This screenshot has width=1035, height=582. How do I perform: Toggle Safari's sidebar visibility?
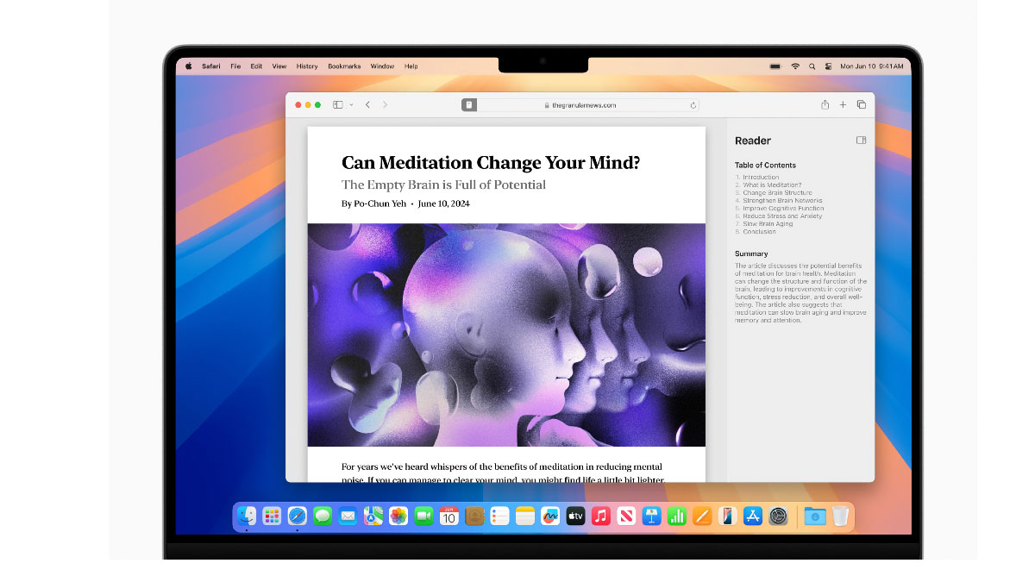[x=336, y=104]
